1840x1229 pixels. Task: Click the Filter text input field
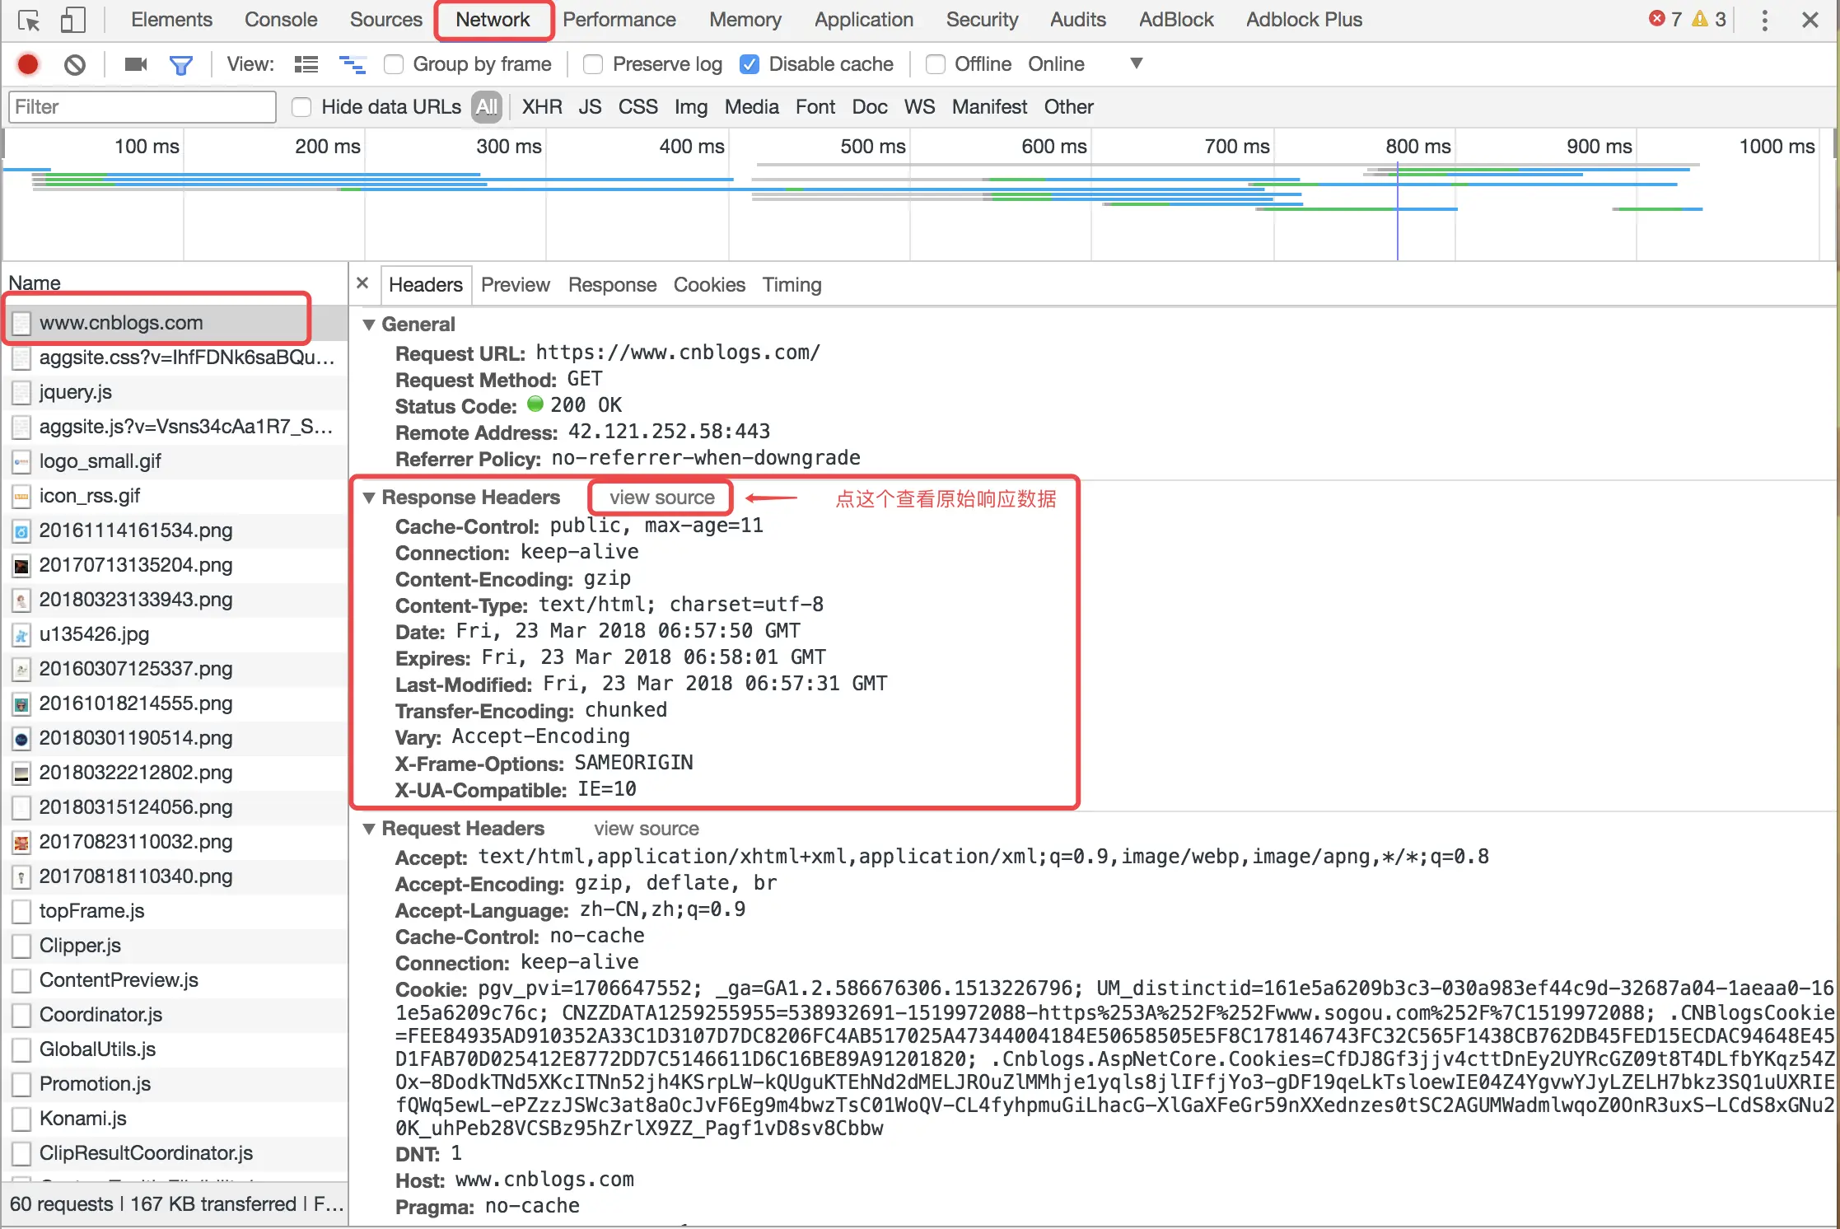(x=142, y=107)
